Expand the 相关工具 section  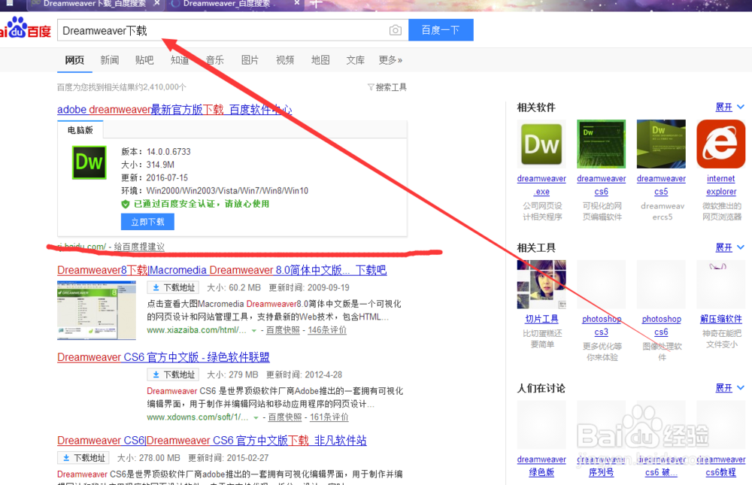click(729, 247)
